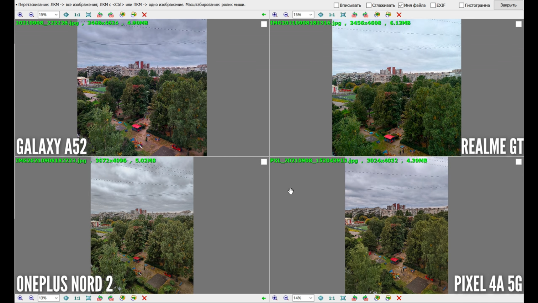Click the Закрыть button

[508, 5]
